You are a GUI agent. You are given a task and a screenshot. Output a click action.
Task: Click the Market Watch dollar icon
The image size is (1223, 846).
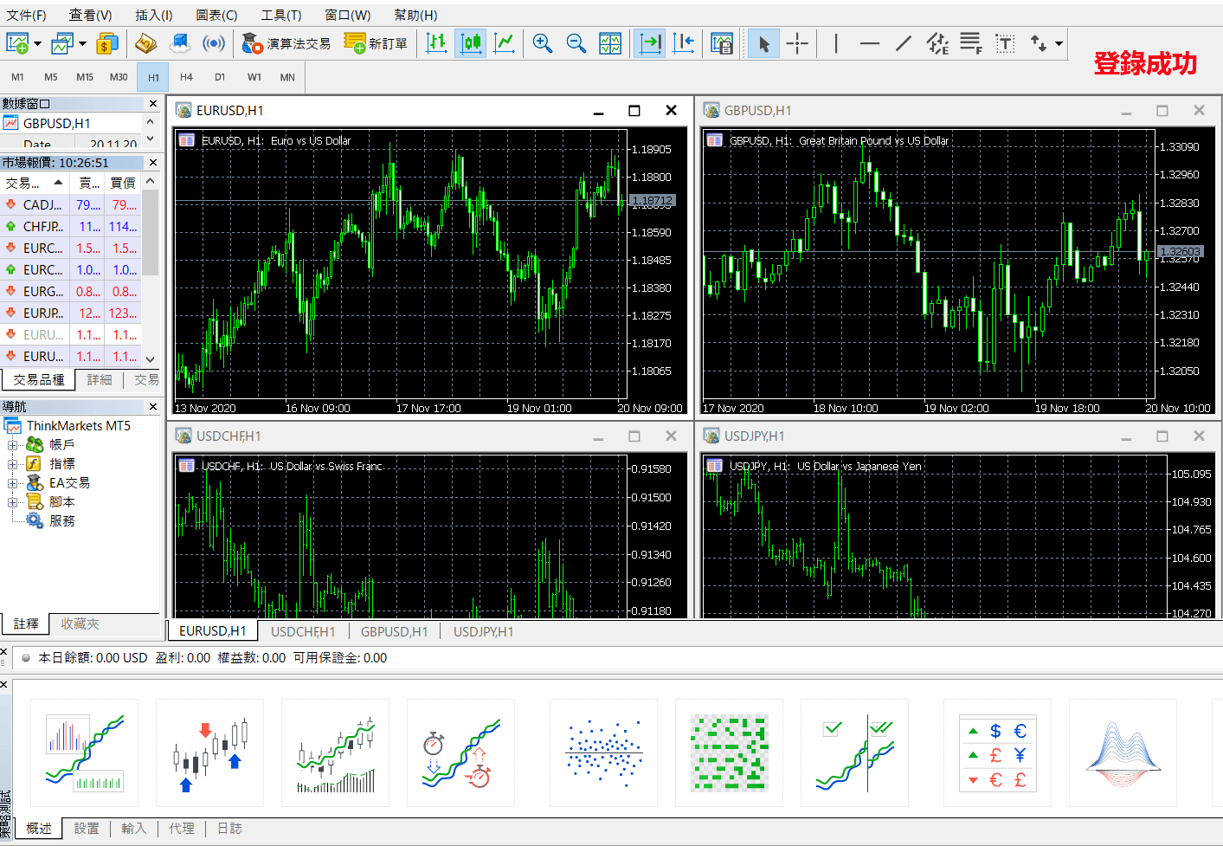tap(106, 42)
